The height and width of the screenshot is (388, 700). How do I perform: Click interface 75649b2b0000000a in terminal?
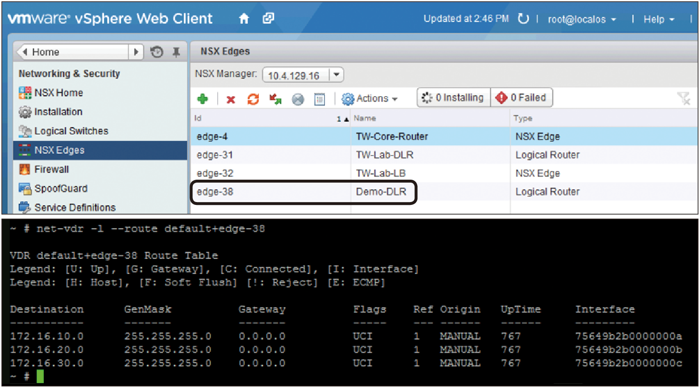629,336
